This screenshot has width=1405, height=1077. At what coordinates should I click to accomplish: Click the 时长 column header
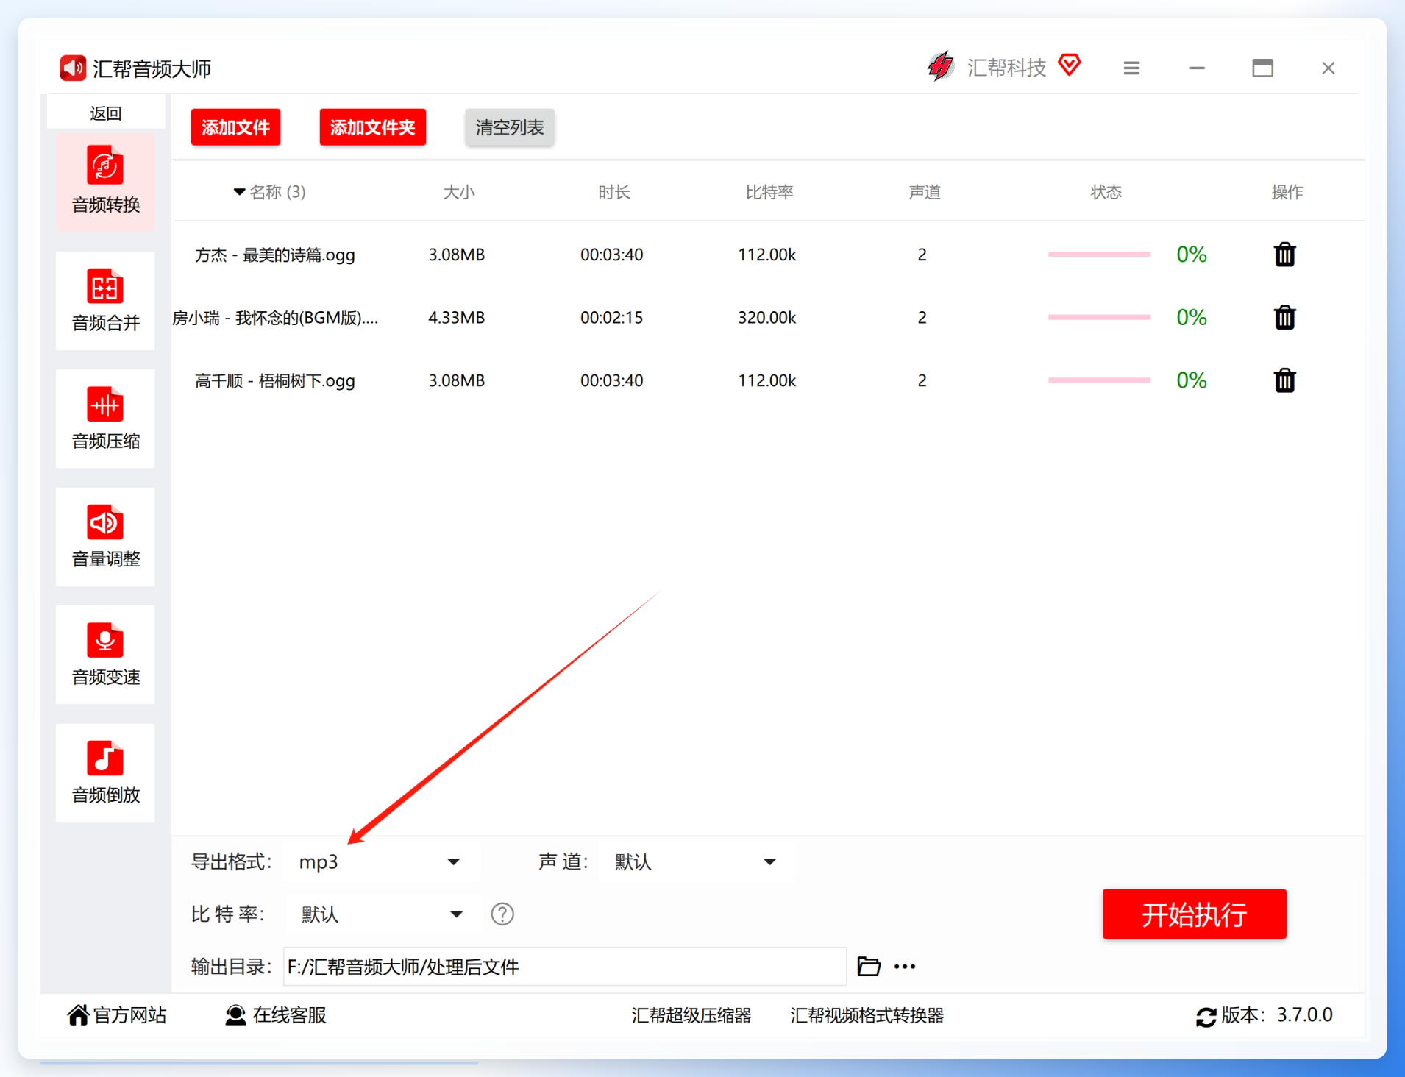tap(613, 192)
